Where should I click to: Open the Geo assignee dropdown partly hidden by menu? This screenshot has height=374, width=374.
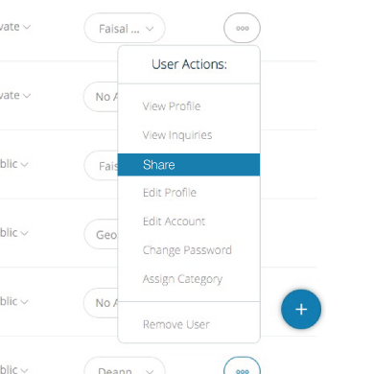[x=101, y=234]
